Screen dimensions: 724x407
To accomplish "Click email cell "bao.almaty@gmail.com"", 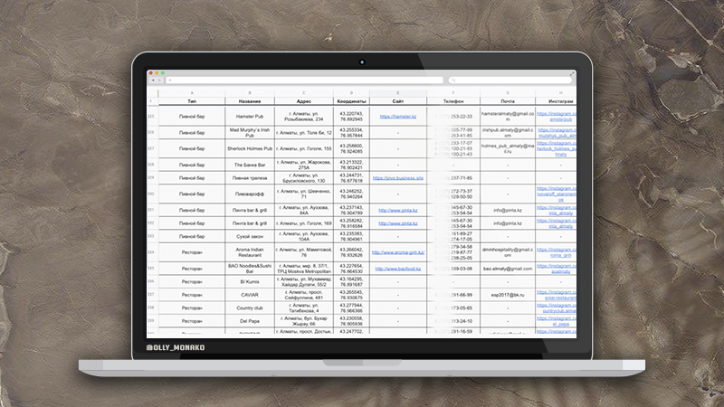I will coord(508,269).
